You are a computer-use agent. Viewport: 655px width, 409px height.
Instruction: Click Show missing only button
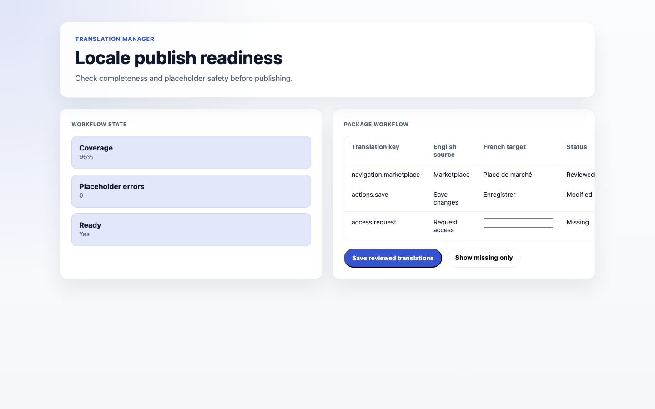point(484,258)
